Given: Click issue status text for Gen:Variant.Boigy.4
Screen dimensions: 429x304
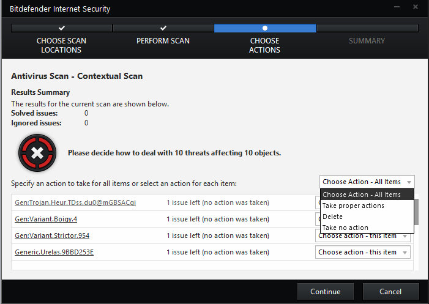Looking at the screenshot, I should tap(218, 219).
